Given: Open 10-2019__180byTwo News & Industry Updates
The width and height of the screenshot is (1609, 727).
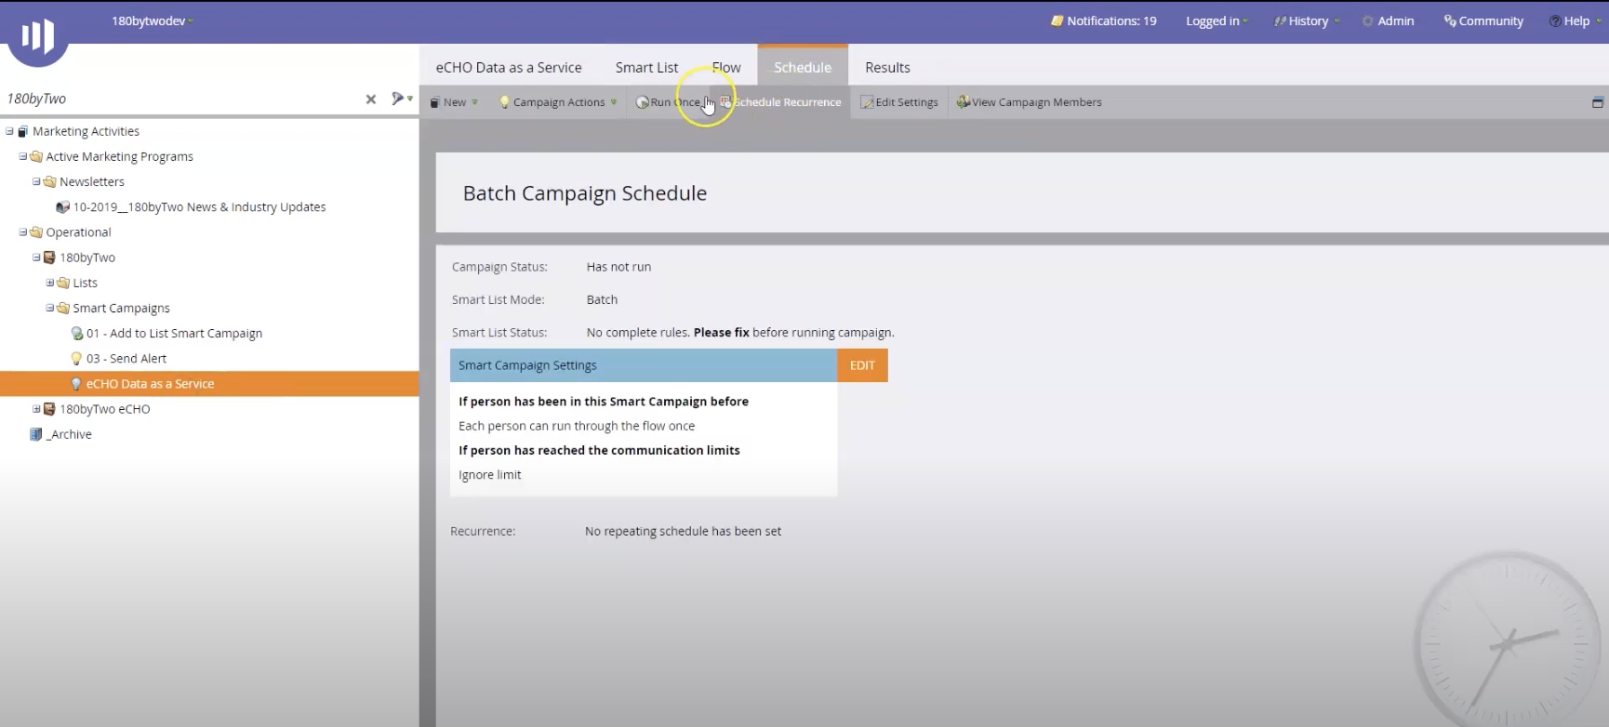Looking at the screenshot, I should pyautogui.click(x=199, y=206).
